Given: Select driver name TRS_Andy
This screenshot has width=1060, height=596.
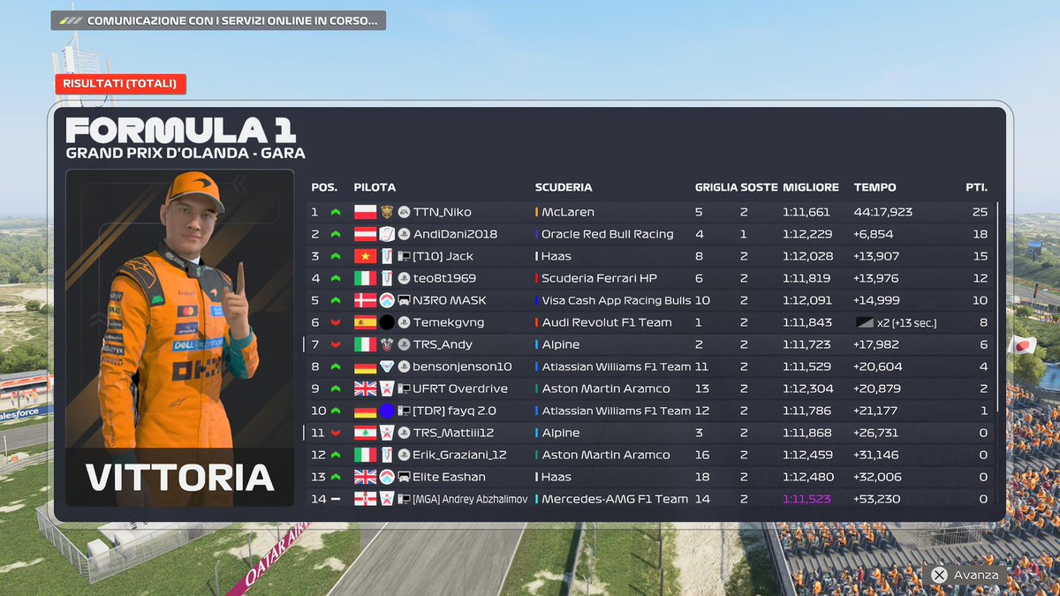Looking at the screenshot, I should pyautogui.click(x=443, y=344).
